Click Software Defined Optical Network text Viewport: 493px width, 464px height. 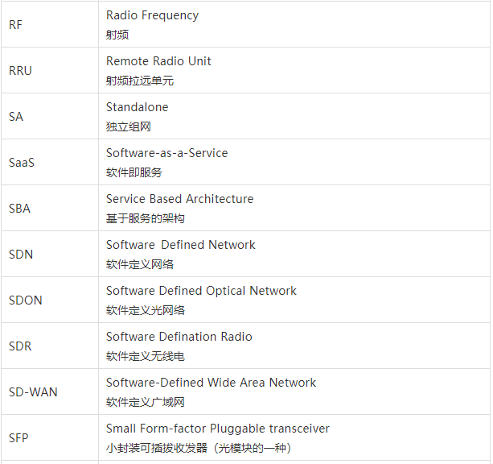tap(201, 291)
